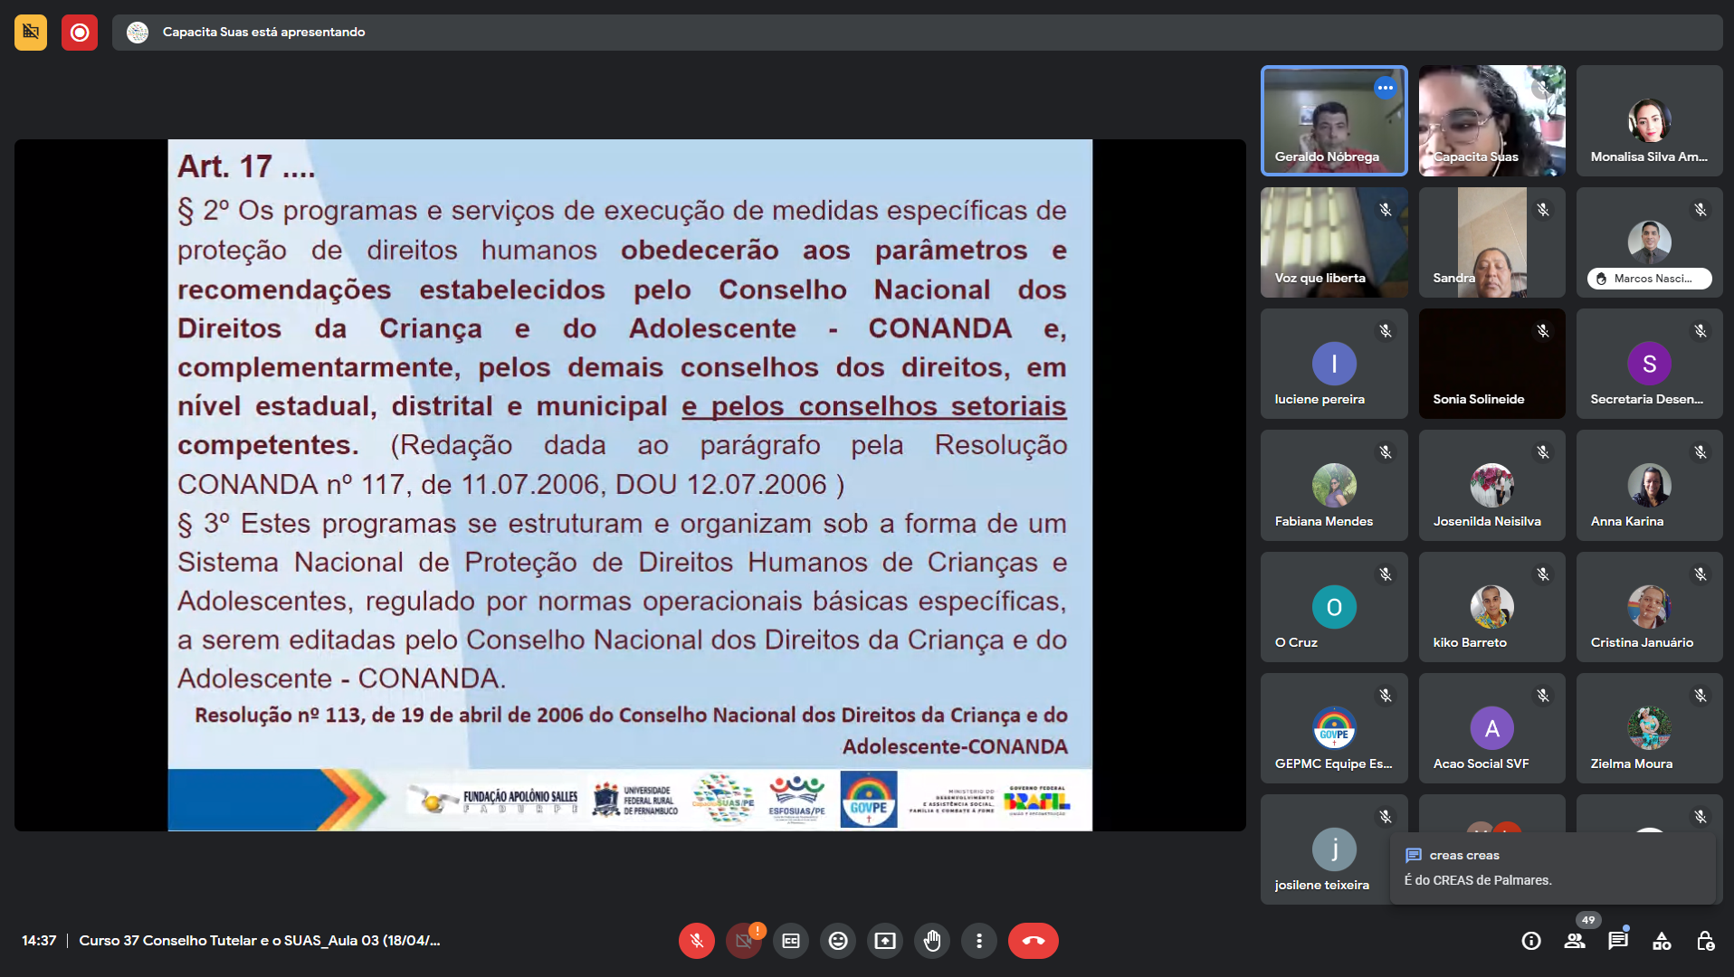Click the red recording indicator icon
This screenshot has height=977, width=1734.
coord(80,33)
